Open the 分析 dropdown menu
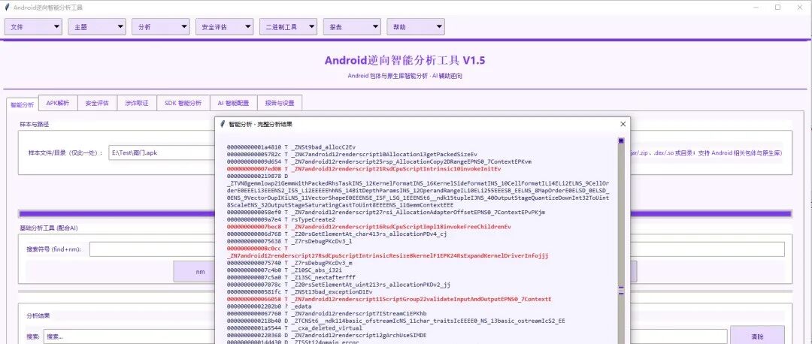This screenshot has width=812, height=344. (x=161, y=27)
